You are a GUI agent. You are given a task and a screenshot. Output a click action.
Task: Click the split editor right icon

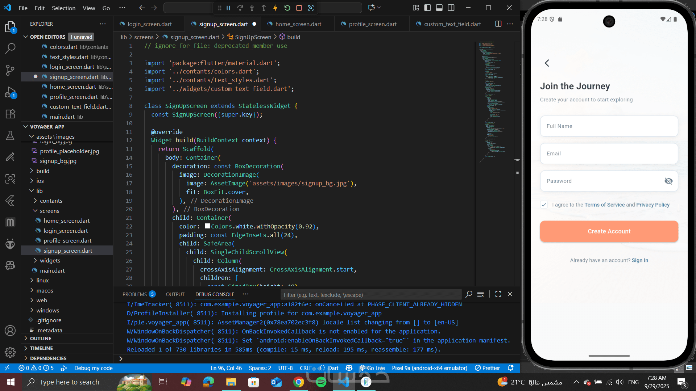pos(498,24)
